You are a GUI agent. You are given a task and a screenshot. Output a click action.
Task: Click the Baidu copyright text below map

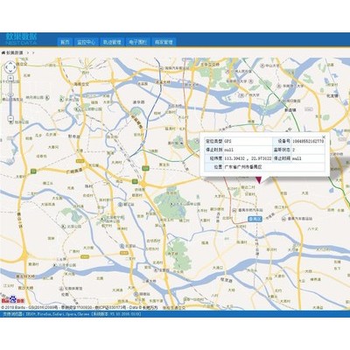click(x=80, y=308)
